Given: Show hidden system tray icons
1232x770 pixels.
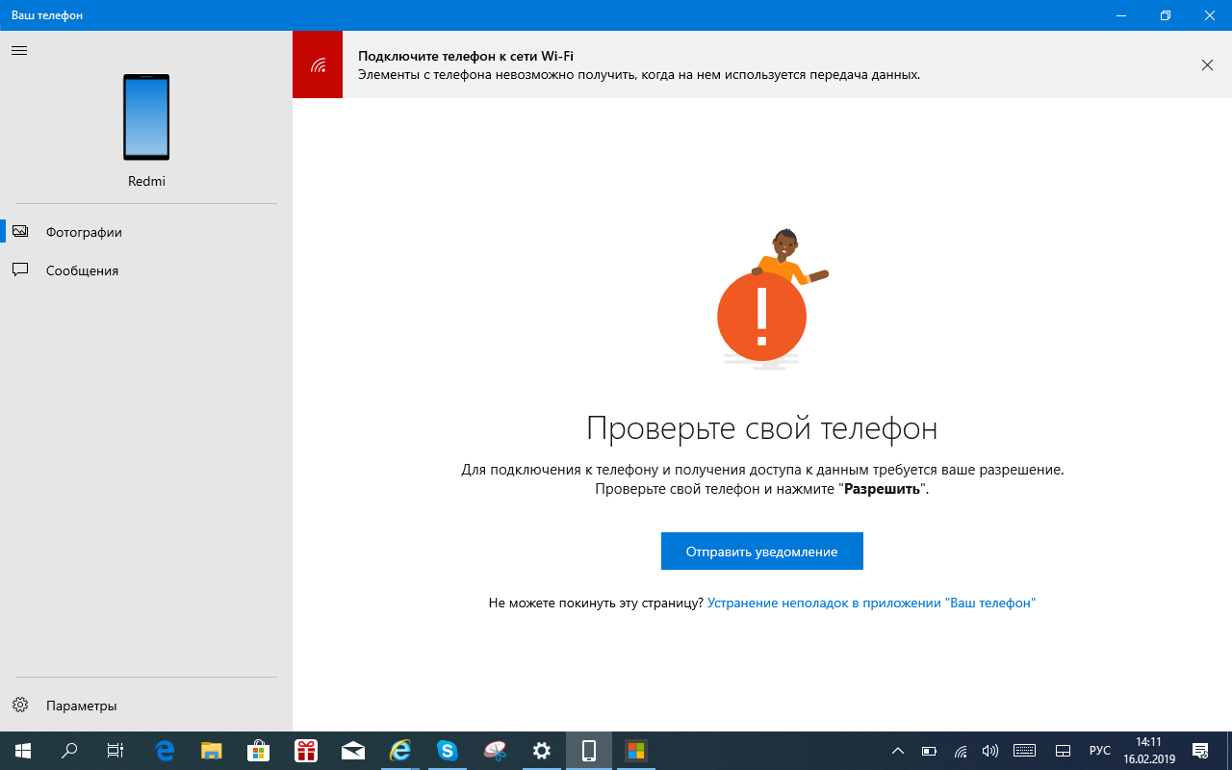Looking at the screenshot, I should [898, 751].
